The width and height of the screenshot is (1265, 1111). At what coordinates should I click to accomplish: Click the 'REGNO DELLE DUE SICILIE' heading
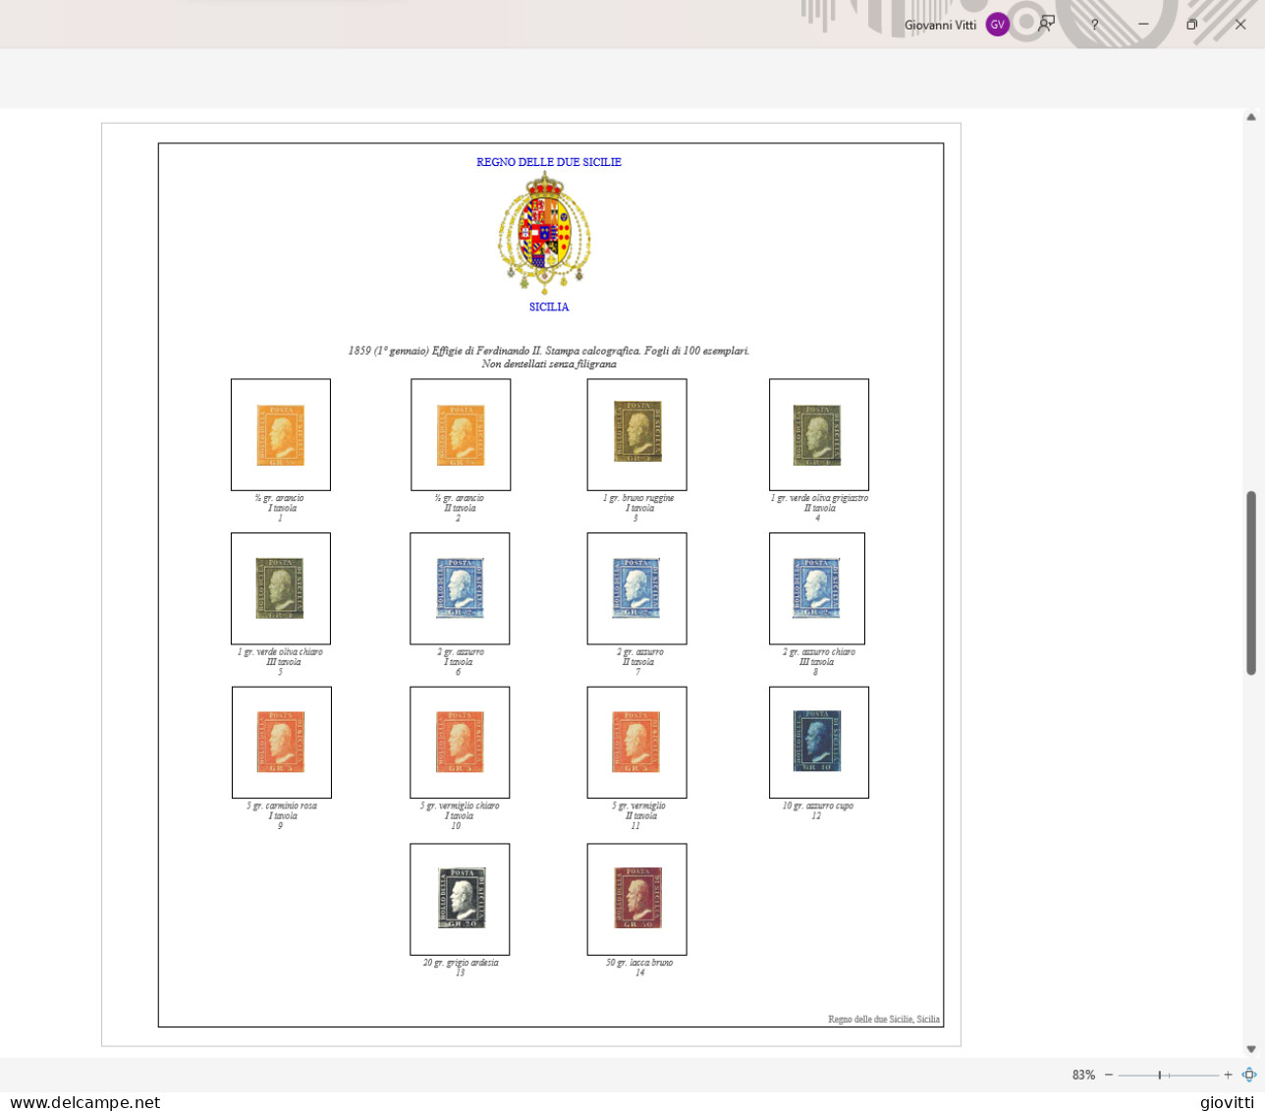coord(549,162)
